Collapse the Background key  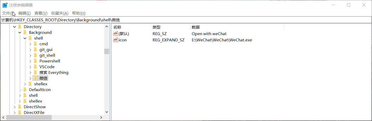(x=20, y=32)
